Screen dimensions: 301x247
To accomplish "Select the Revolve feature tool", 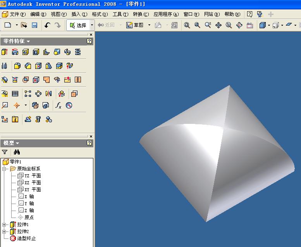I will coord(15,52).
